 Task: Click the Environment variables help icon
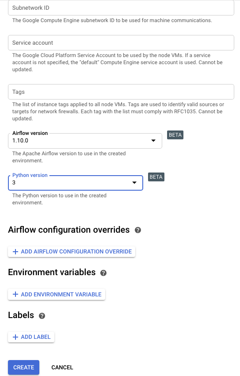click(103, 273)
